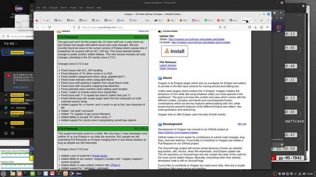Image resolution: width=316 pixels, height=177 pixels.
Task: Click the tab-scroll left arrow in Firefox
Action: [44, 21]
